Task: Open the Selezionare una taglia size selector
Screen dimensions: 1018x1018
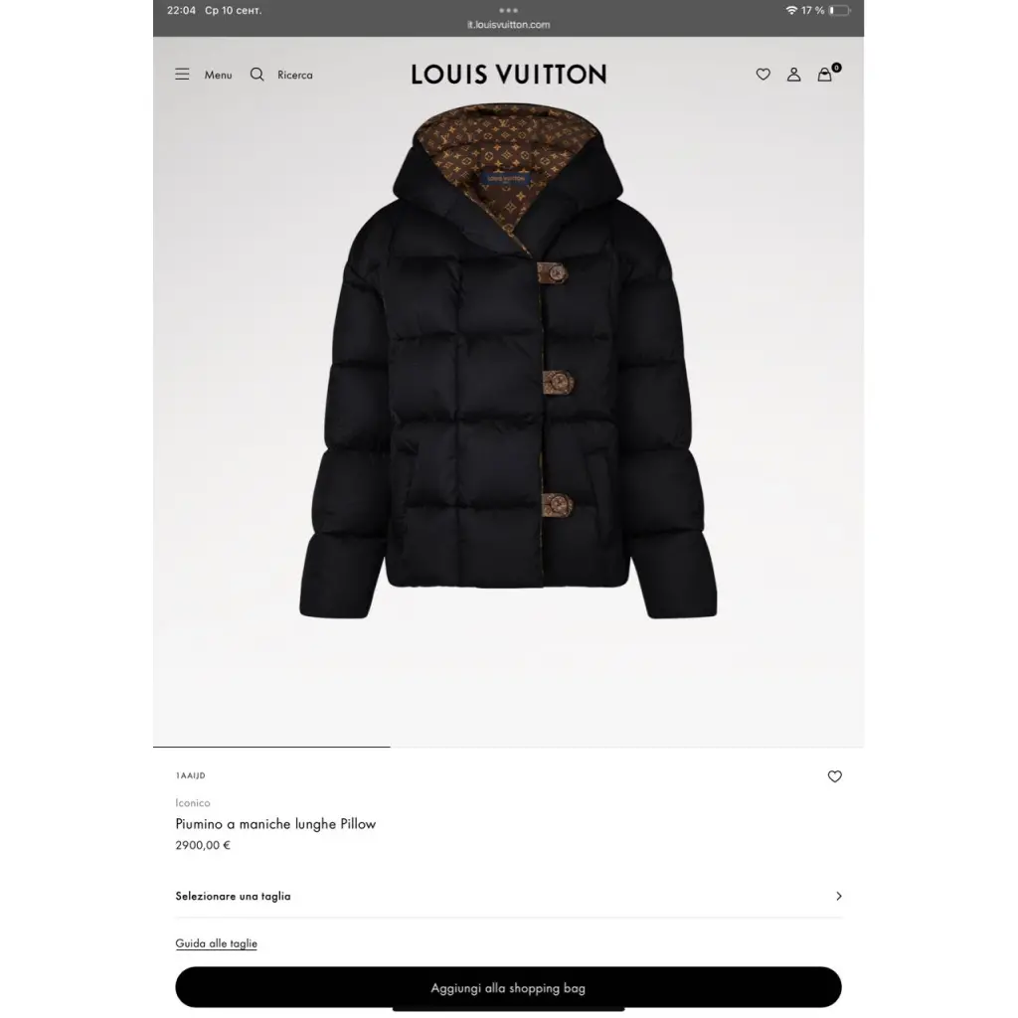Action: 508,896
